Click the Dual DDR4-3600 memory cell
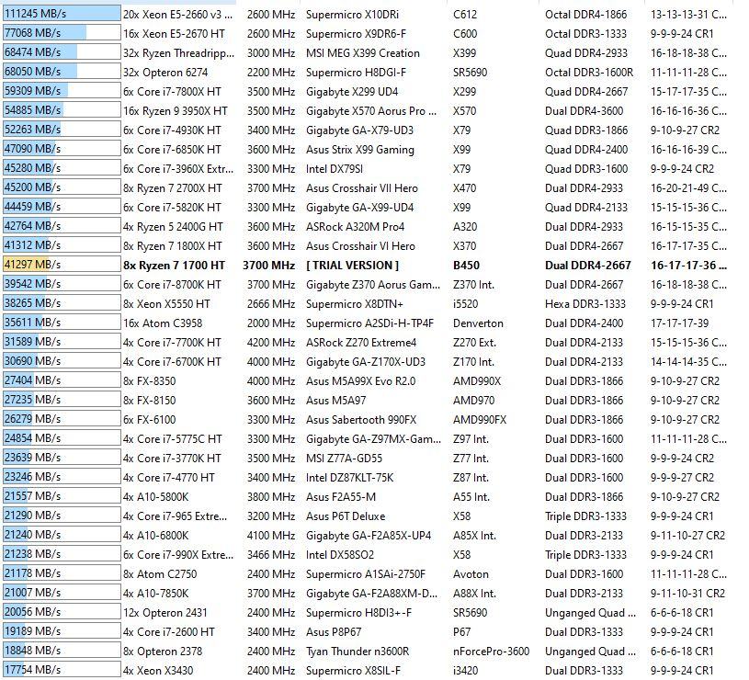749x680 pixels. click(584, 111)
